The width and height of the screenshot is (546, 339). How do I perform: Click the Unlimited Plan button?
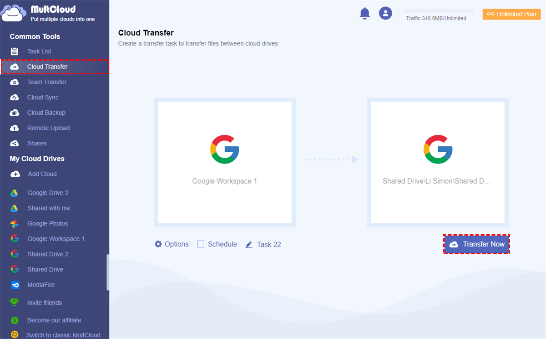coord(511,14)
